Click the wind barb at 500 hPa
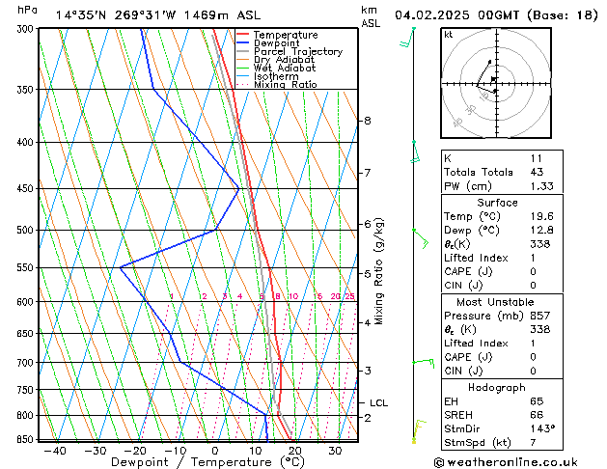The height and width of the screenshot is (469, 607). 421,238
